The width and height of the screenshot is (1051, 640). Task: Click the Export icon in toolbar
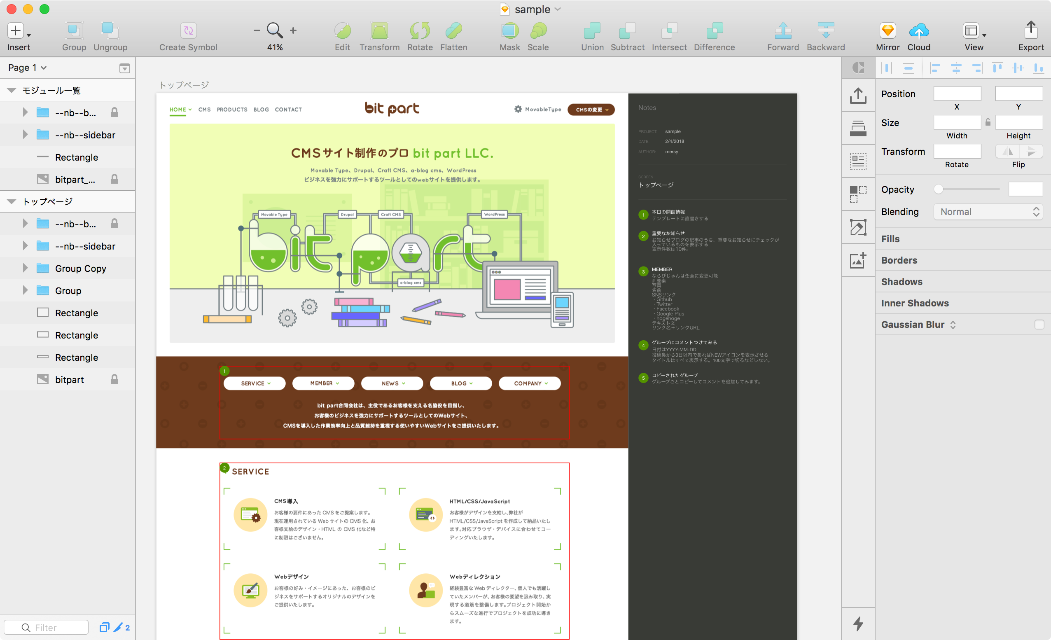point(1030,31)
